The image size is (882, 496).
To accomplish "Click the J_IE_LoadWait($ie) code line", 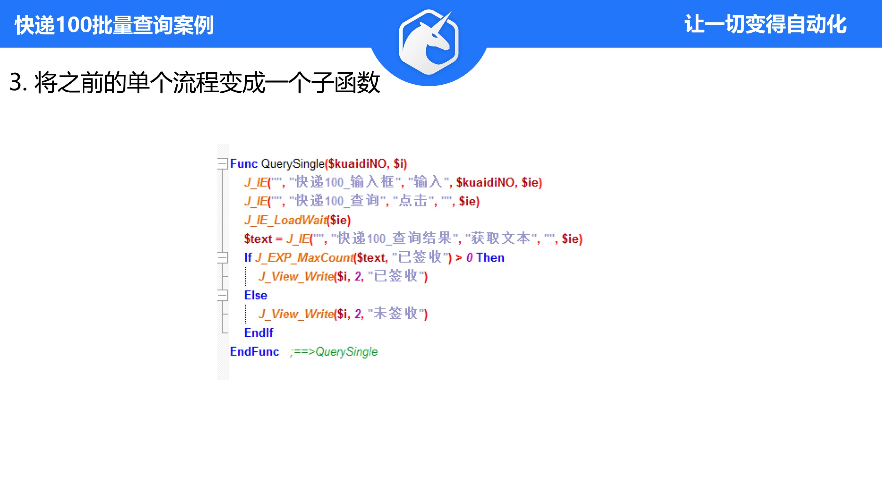I will click(297, 220).
